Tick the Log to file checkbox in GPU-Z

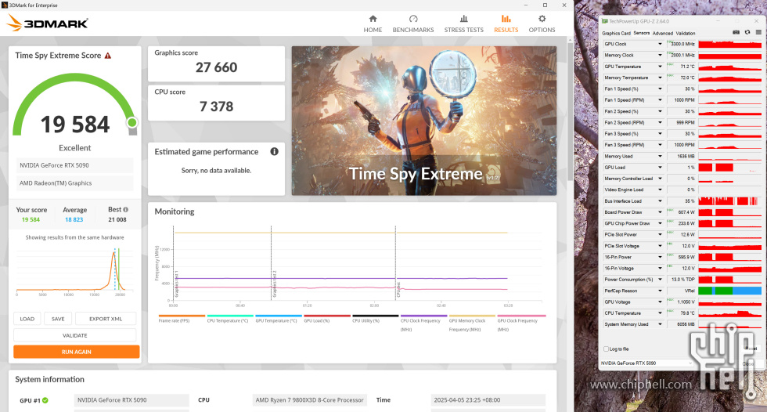pos(606,349)
